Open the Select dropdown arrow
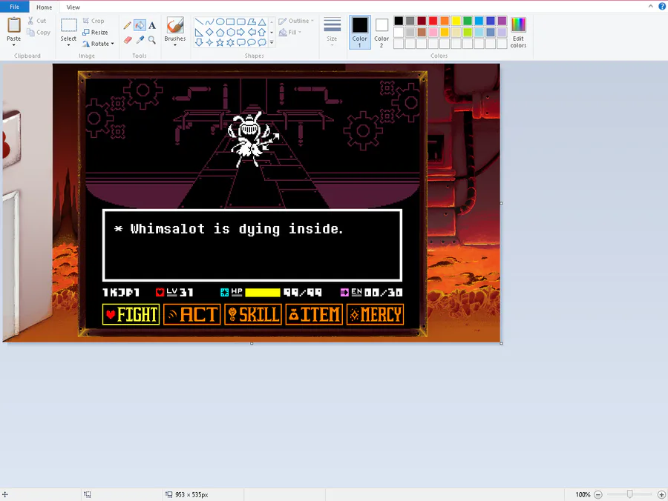 (68, 44)
